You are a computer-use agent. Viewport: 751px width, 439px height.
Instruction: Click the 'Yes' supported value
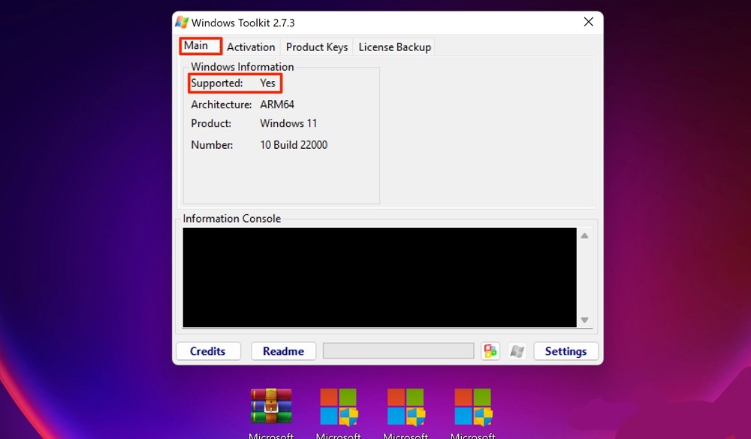268,83
